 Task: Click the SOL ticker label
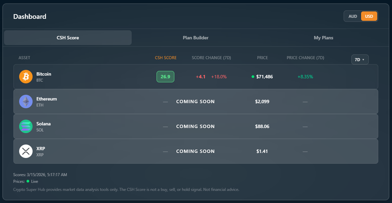40,130
